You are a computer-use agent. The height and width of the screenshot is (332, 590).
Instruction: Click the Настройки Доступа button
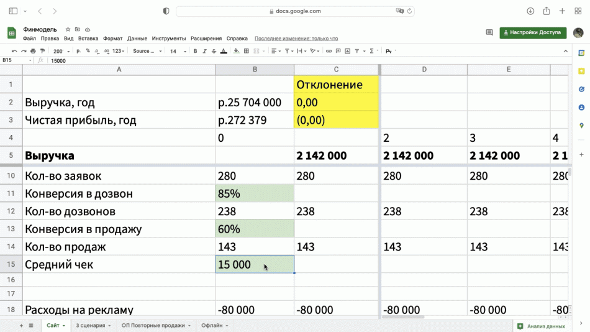[x=533, y=32]
